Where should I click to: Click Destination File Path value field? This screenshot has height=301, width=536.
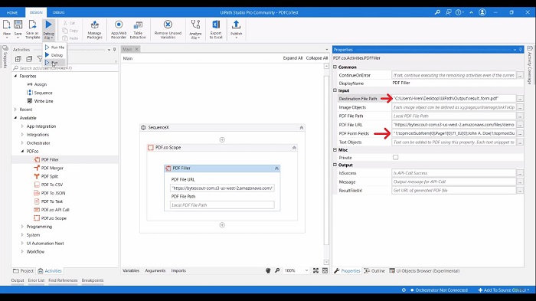coord(453,99)
